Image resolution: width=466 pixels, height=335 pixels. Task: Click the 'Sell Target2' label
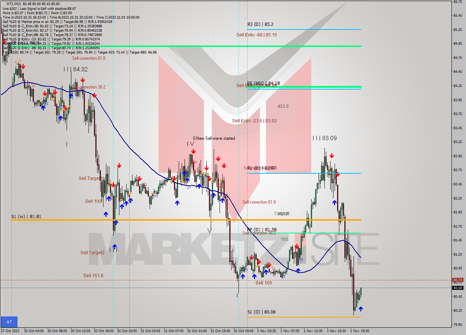click(x=92, y=253)
